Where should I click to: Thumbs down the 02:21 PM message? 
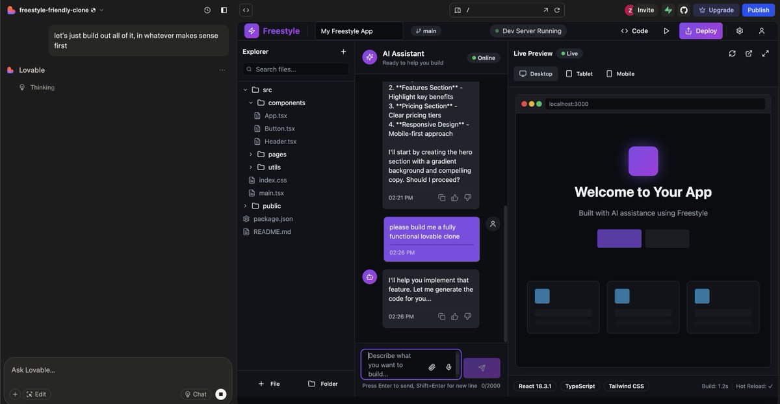[x=467, y=197]
